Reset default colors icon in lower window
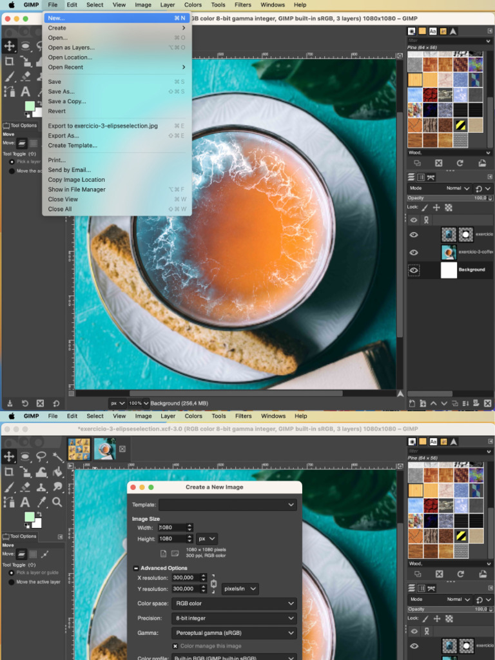This screenshot has width=495, height=660. pos(26,525)
